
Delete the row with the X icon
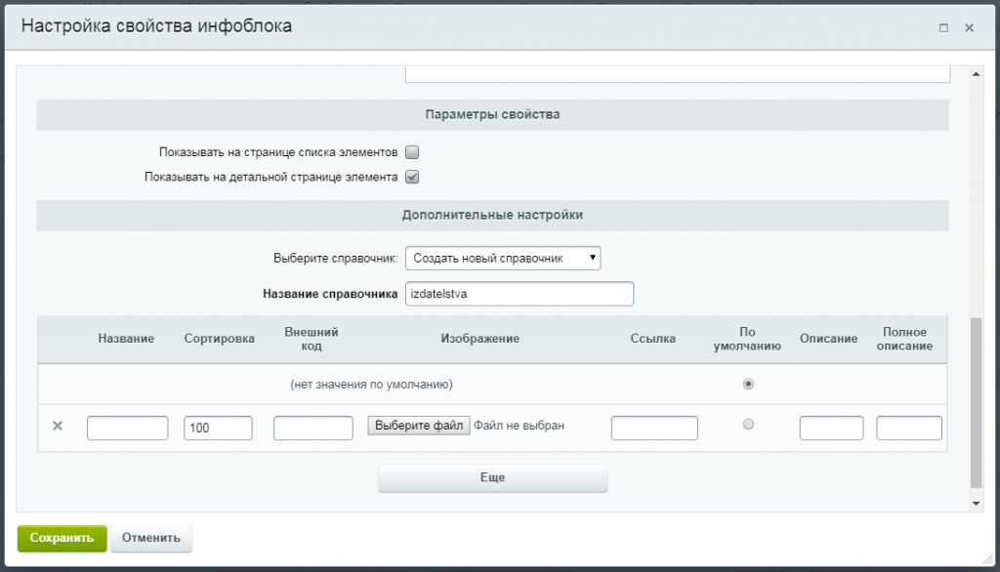tap(58, 426)
